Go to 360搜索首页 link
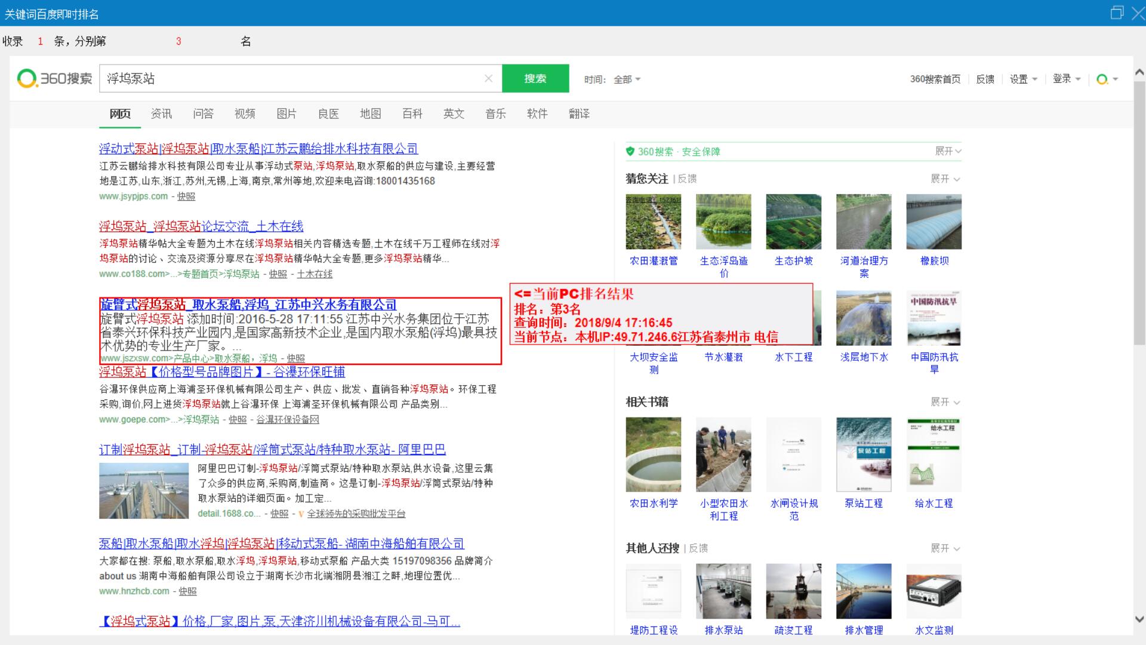This screenshot has width=1146, height=645. (x=935, y=79)
